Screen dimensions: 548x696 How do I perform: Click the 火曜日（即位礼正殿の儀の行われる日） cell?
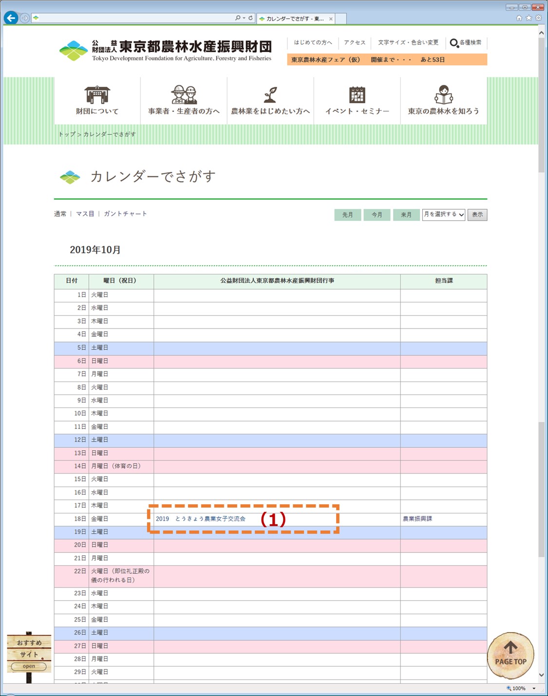(x=121, y=576)
